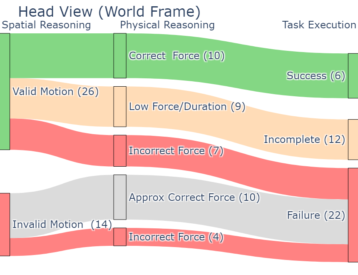Viewport: 358px width, 275px height.
Task: Select the Low Force/Duration (9) node rectangle
Action: point(120,106)
